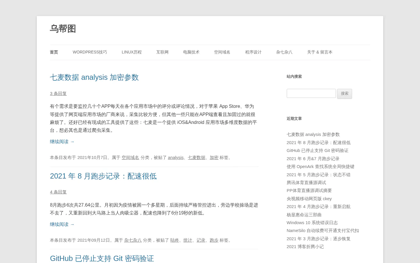The height and width of the screenshot is (263, 420).
Task: Select the 电脑技术 menu item
Action: coord(191,52)
